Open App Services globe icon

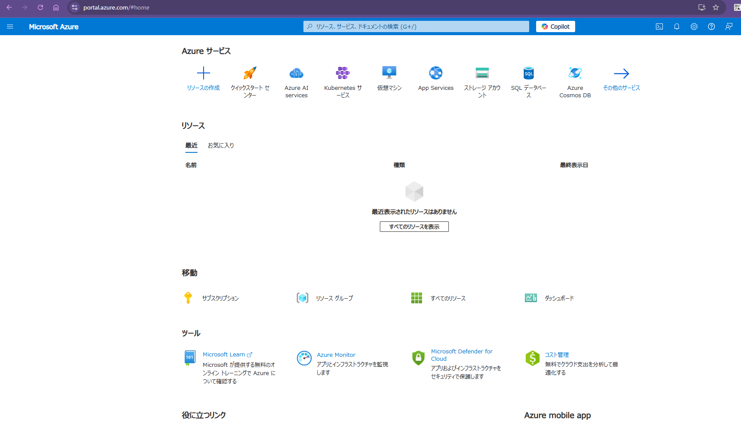tap(436, 73)
